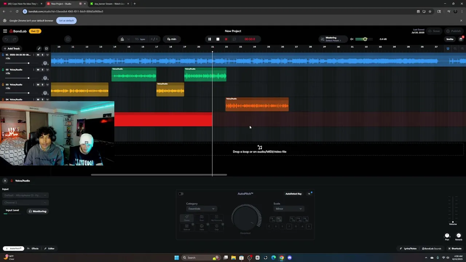466x262 pixels.
Task: Expand the metronome options dropdown arrow
Action: click(128, 39)
